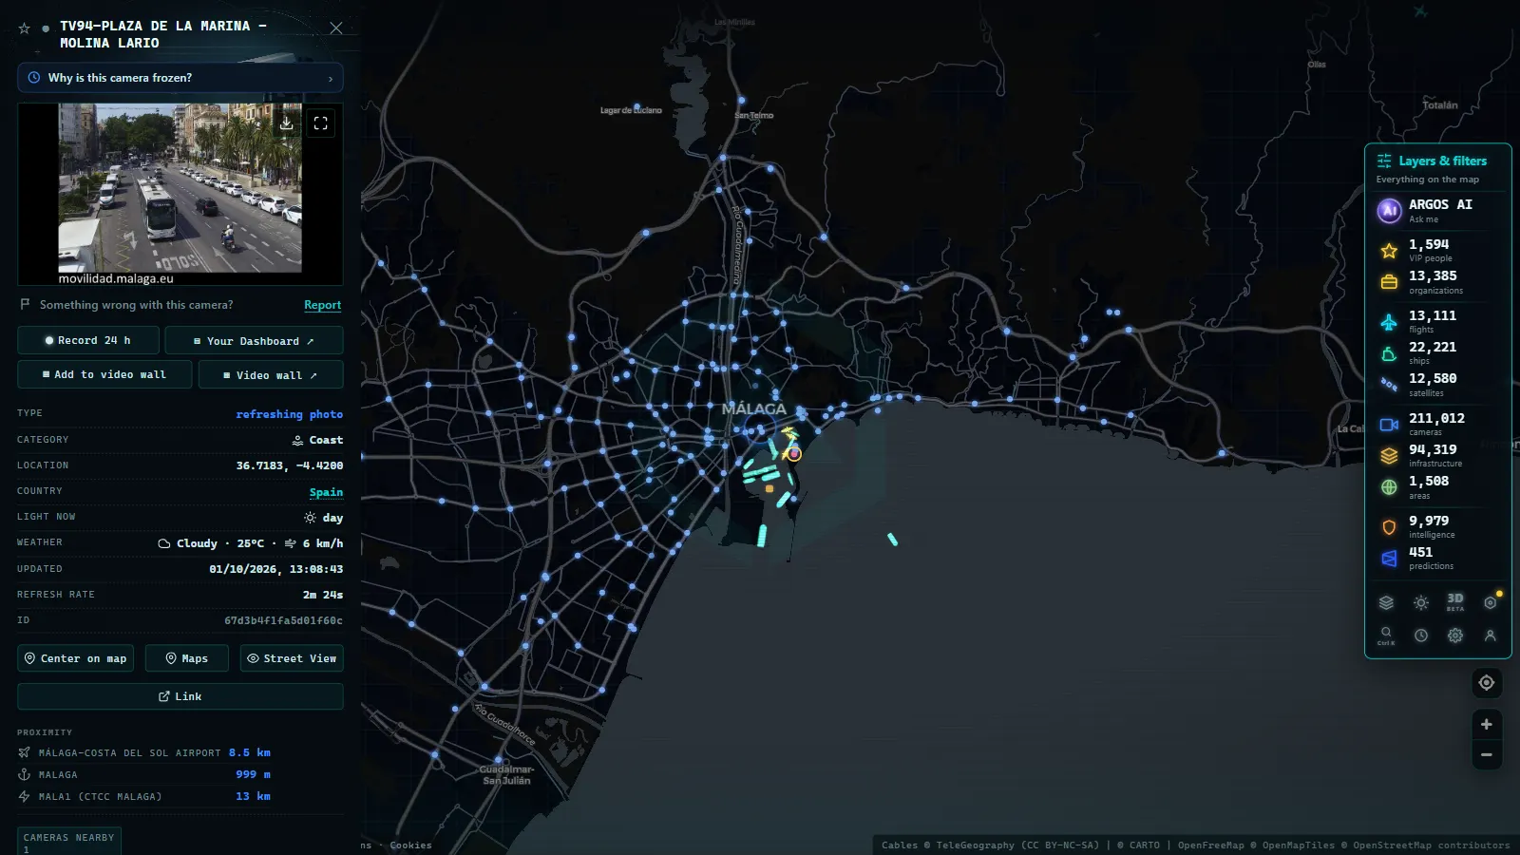This screenshot has height=855, width=1520.
Task: Add camera to video wall
Action: point(104,374)
